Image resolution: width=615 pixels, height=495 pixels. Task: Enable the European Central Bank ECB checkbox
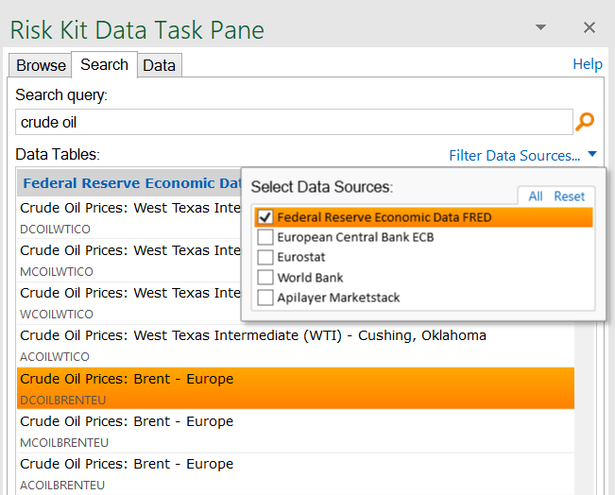265,237
